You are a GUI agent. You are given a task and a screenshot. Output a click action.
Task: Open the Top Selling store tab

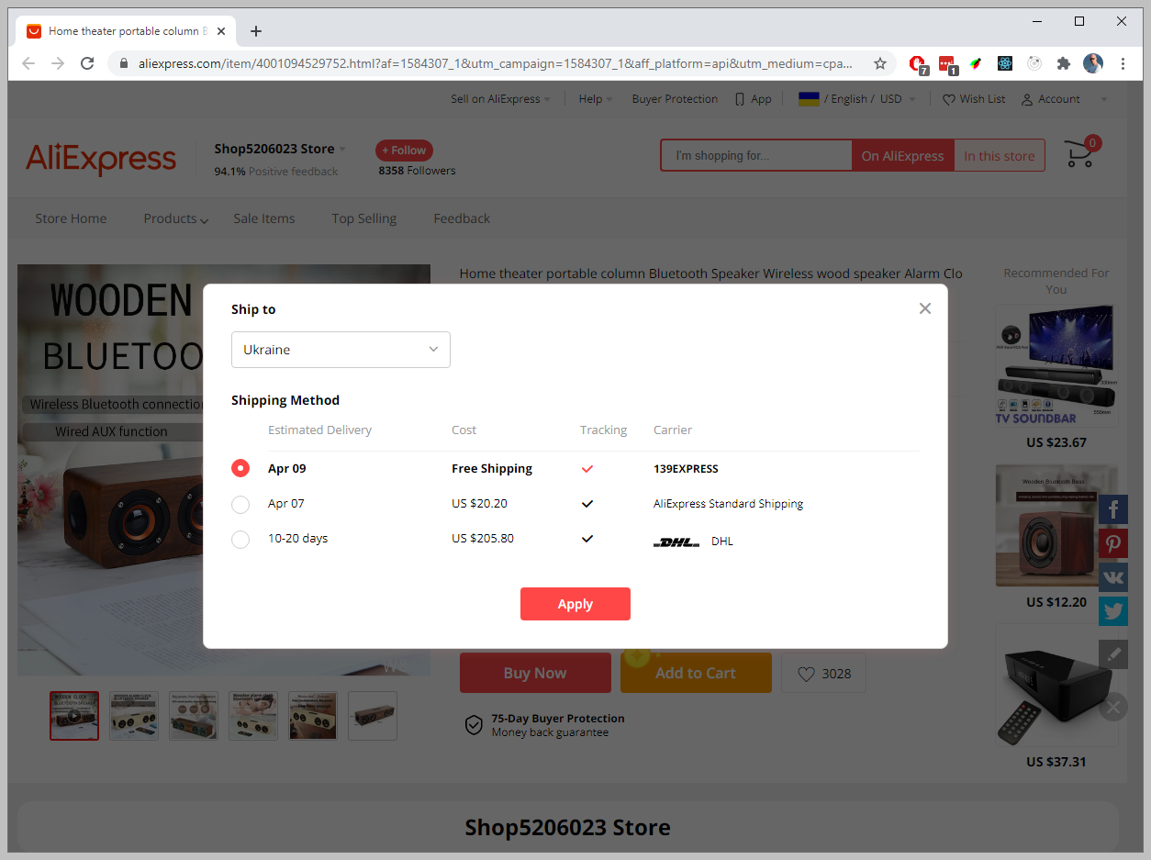pyautogui.click(x=363, y=218)
